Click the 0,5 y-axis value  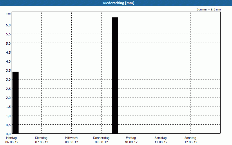click(8, 125)
